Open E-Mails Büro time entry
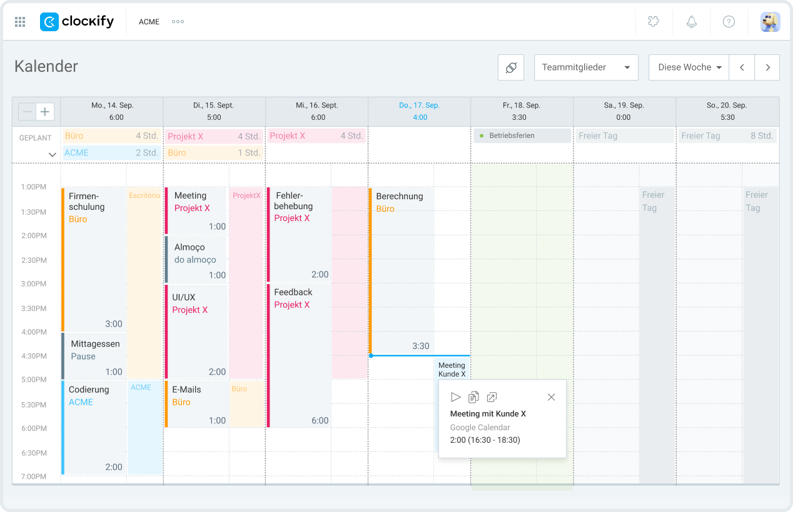The image size is (793, 512). pos(196,404)
